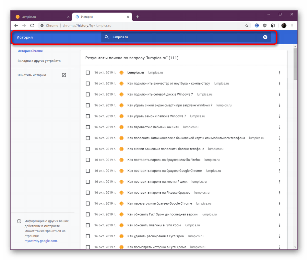Open actions menu for пополнить Киви-кошелек entry
Screen dimensions: 308x260
279,138
